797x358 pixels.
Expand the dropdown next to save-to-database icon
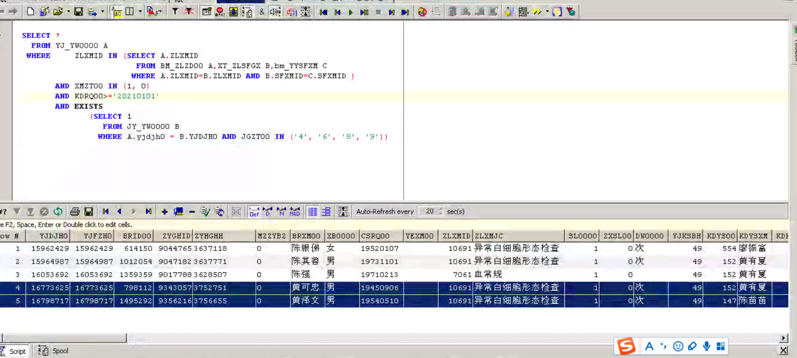click(102, 11)
